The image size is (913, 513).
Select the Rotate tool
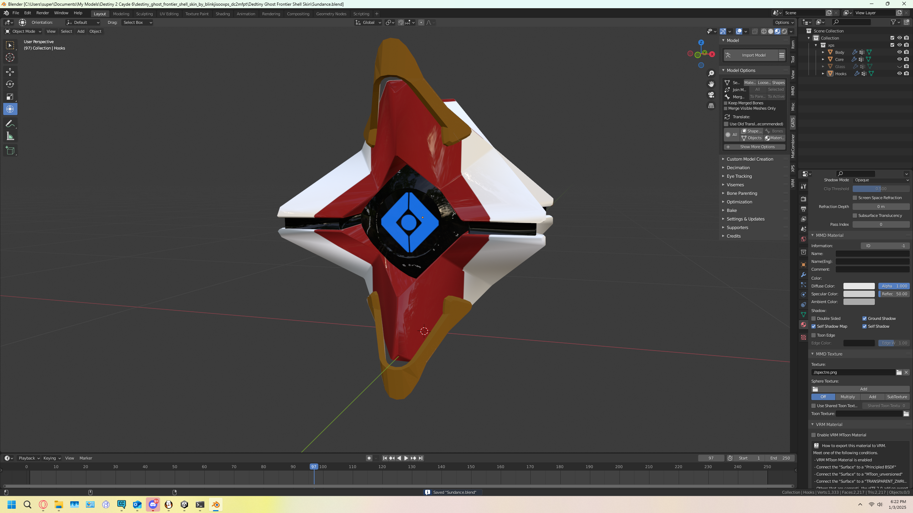(10, 84)
